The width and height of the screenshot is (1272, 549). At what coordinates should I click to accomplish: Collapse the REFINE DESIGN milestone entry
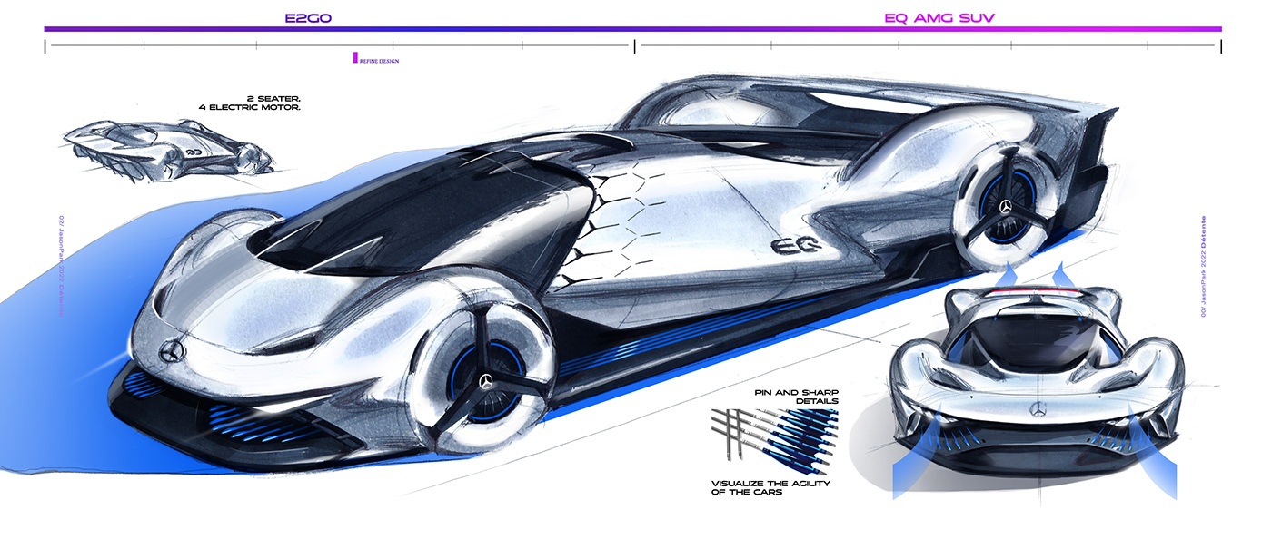click(377, 62)
